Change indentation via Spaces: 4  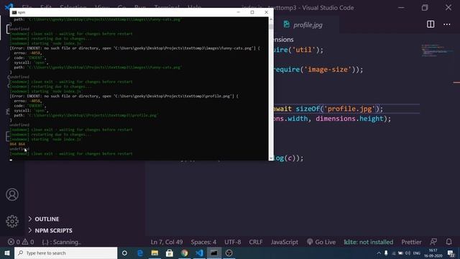coord(203,242)
